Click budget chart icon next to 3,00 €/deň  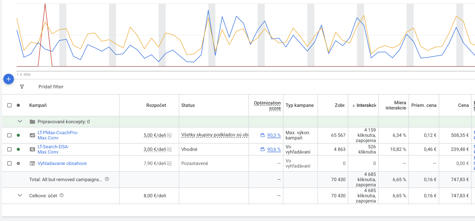170,149
